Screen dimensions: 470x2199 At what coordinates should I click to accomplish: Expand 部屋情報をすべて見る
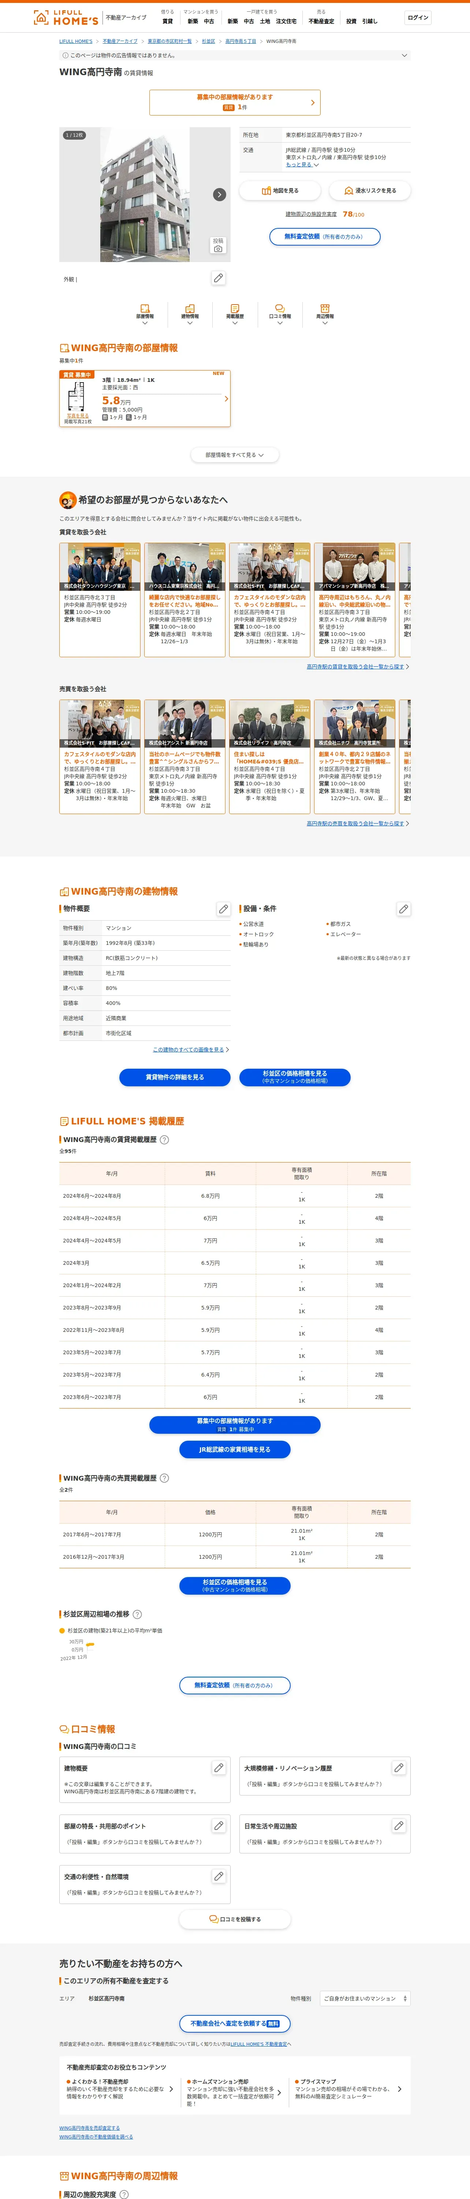235,455
